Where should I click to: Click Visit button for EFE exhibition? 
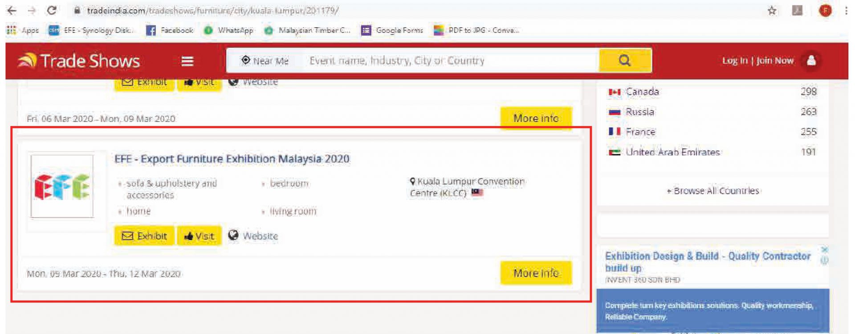click(x=199, y=236)
